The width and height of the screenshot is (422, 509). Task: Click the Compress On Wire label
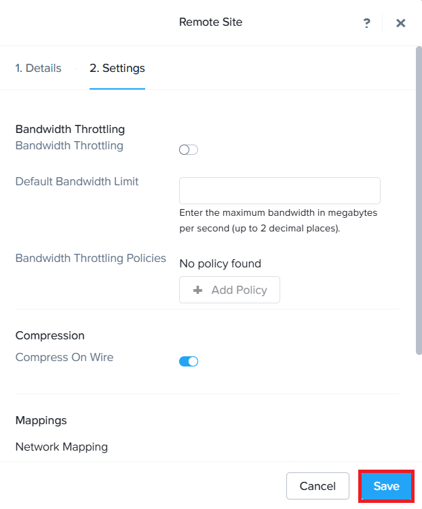pyautogui.click(x=64, y=357)
